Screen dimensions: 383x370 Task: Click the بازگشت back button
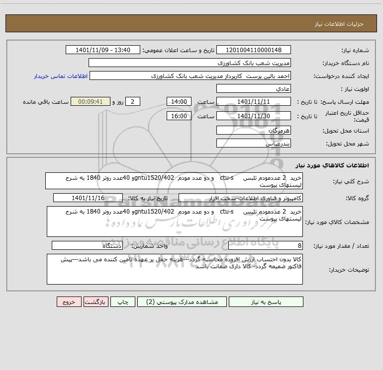pyautogui.click(x=96, y=302)
